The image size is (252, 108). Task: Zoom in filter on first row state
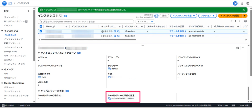(115, 32)
